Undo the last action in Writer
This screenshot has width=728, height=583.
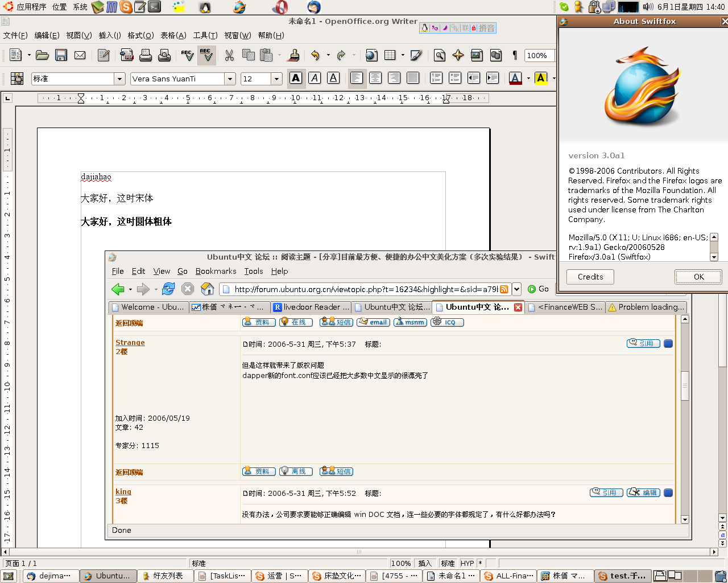pyautogui.click(x=315, y=55)
